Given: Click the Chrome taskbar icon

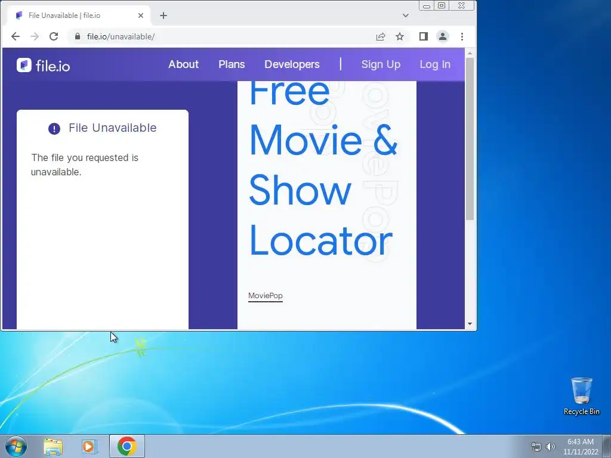Looking at the screenshot, I should coord(126,446).
